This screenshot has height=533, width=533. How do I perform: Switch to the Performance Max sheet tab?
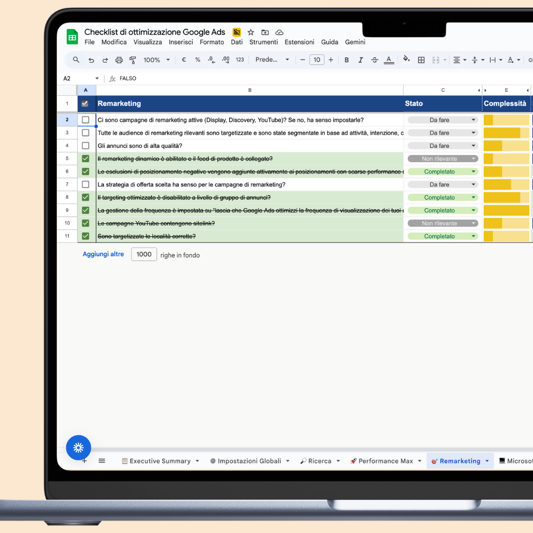[x=385, y=461]
